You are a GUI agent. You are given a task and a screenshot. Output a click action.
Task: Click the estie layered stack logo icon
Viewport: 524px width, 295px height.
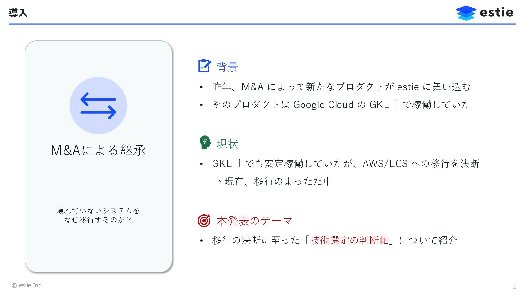click(466, 13)
